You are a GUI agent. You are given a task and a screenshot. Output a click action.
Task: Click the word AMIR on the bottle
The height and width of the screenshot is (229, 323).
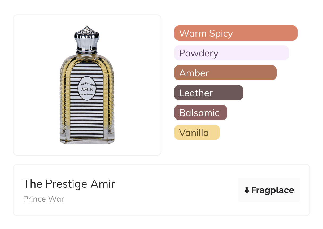pyautogui.click(x=87, y=89)
